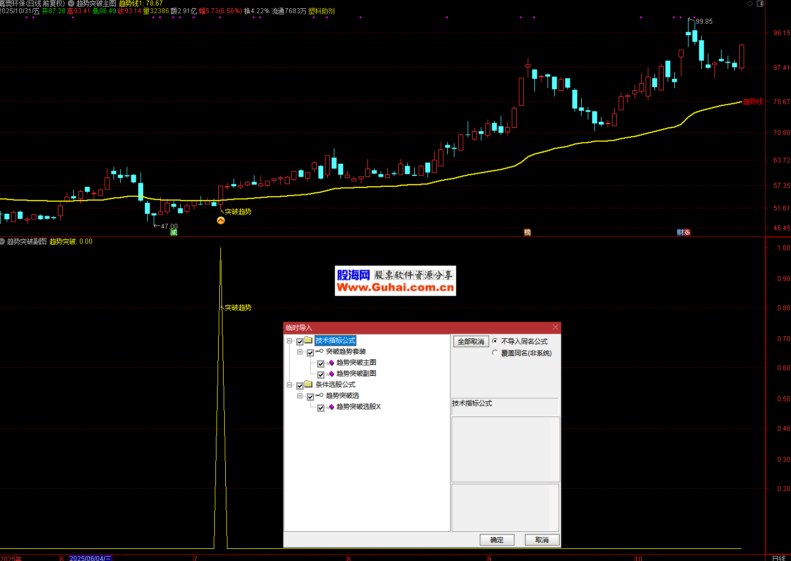Click the 条件选股公式 yellow folder icon
The image size is (791, 561).
(308, 385)
